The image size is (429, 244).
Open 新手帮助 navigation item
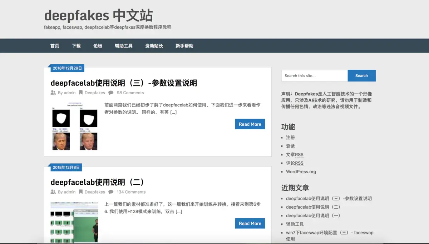[x=184, y=46]
